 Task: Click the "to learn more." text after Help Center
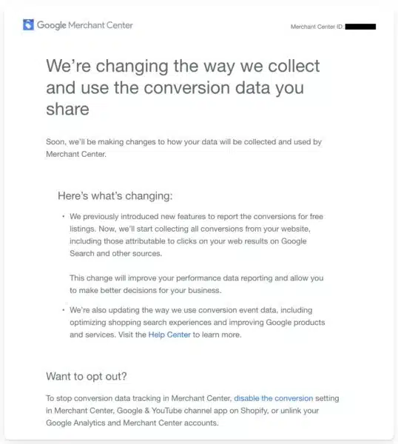217,334
